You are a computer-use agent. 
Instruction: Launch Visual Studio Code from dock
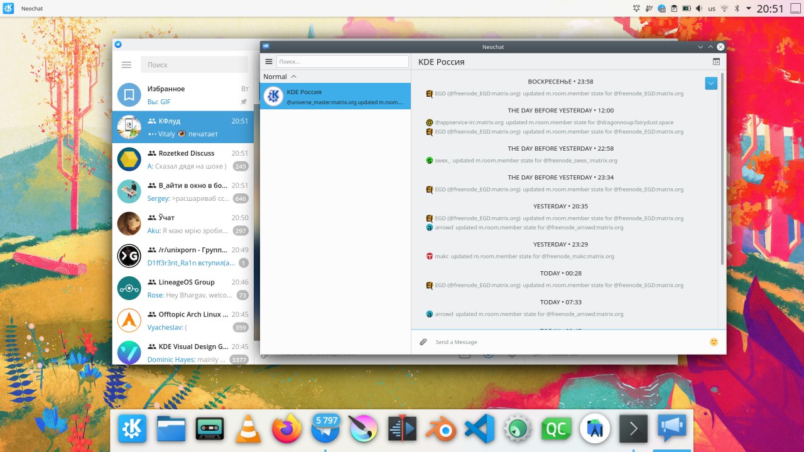pyautogui.click(x=479, y=429)
